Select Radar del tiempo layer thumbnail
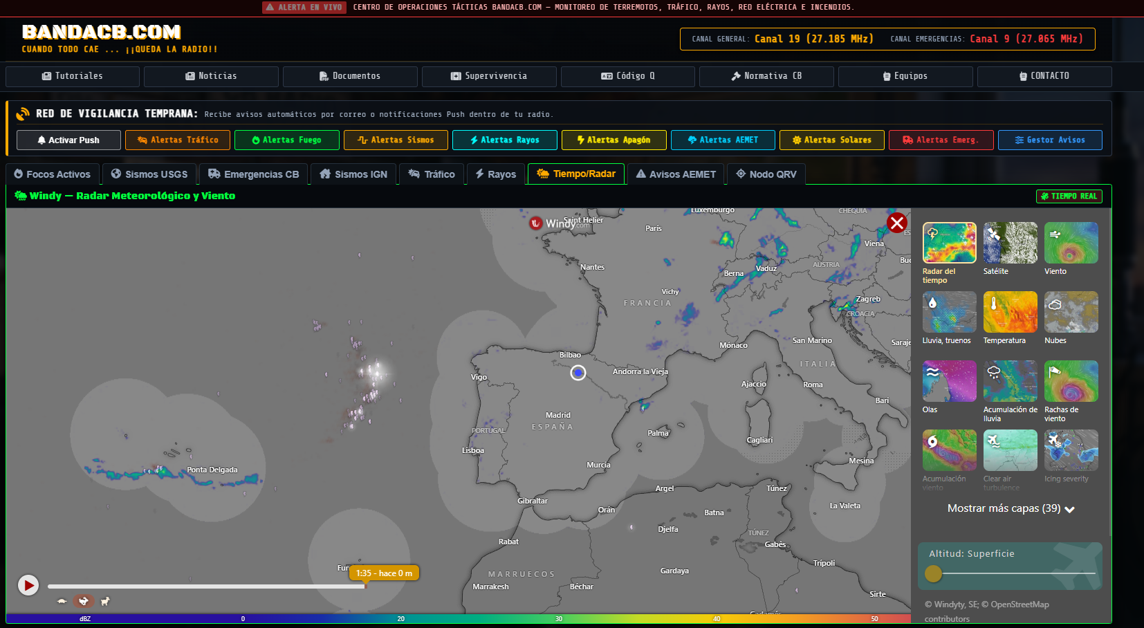This screenshot has height=628, width=1144. coord(949,243)
